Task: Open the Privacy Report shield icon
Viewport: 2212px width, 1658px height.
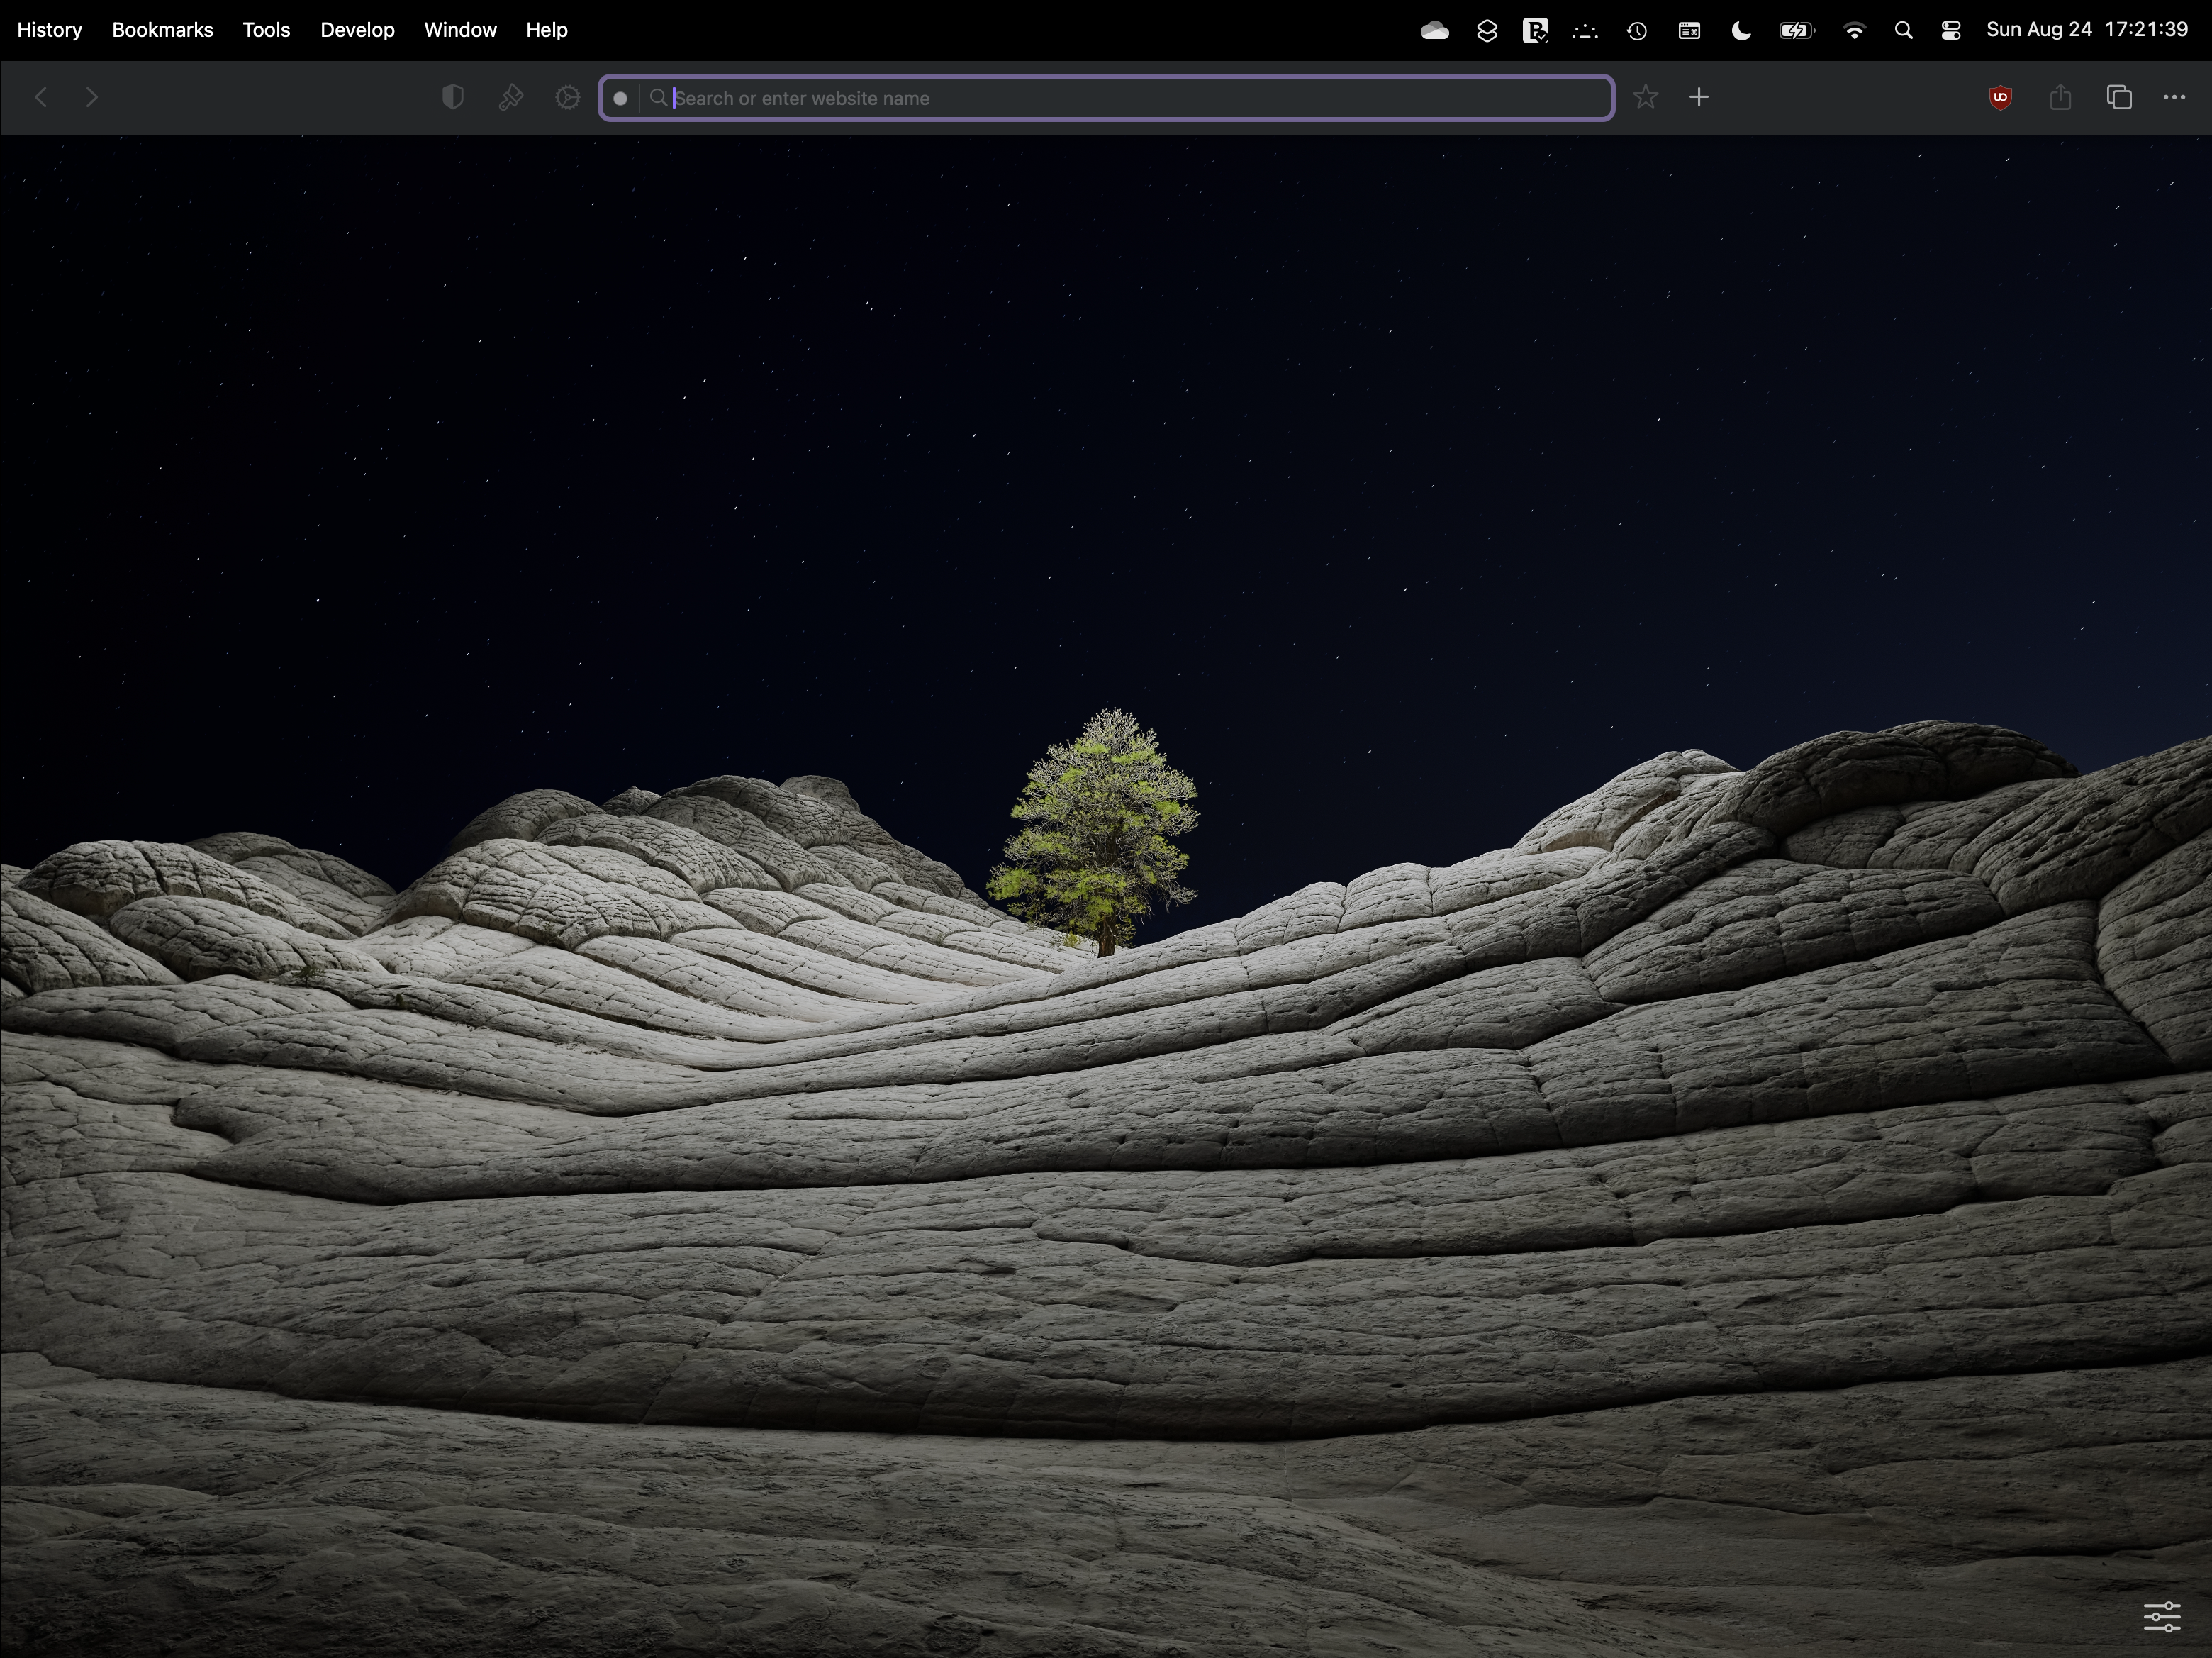Action: tap(452, 97)
